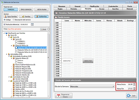Viewport: 139px width, 100px height.
Task: Expand the Natación Peques (58) node
Action: (11, 67)
